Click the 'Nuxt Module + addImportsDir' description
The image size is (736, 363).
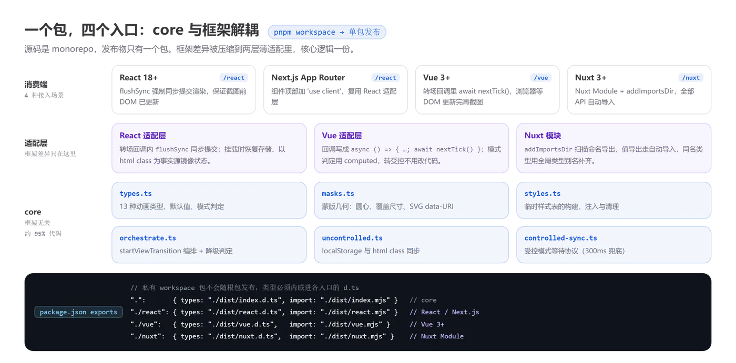(635, 97)
